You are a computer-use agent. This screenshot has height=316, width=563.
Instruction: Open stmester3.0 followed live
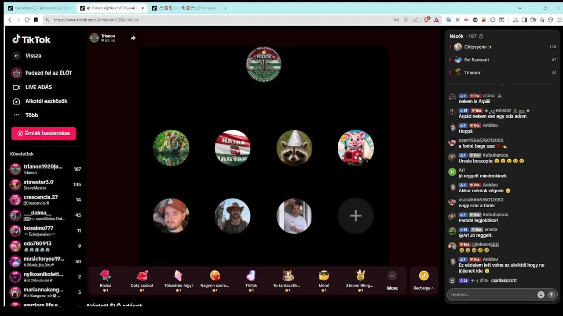pos(45,185)
